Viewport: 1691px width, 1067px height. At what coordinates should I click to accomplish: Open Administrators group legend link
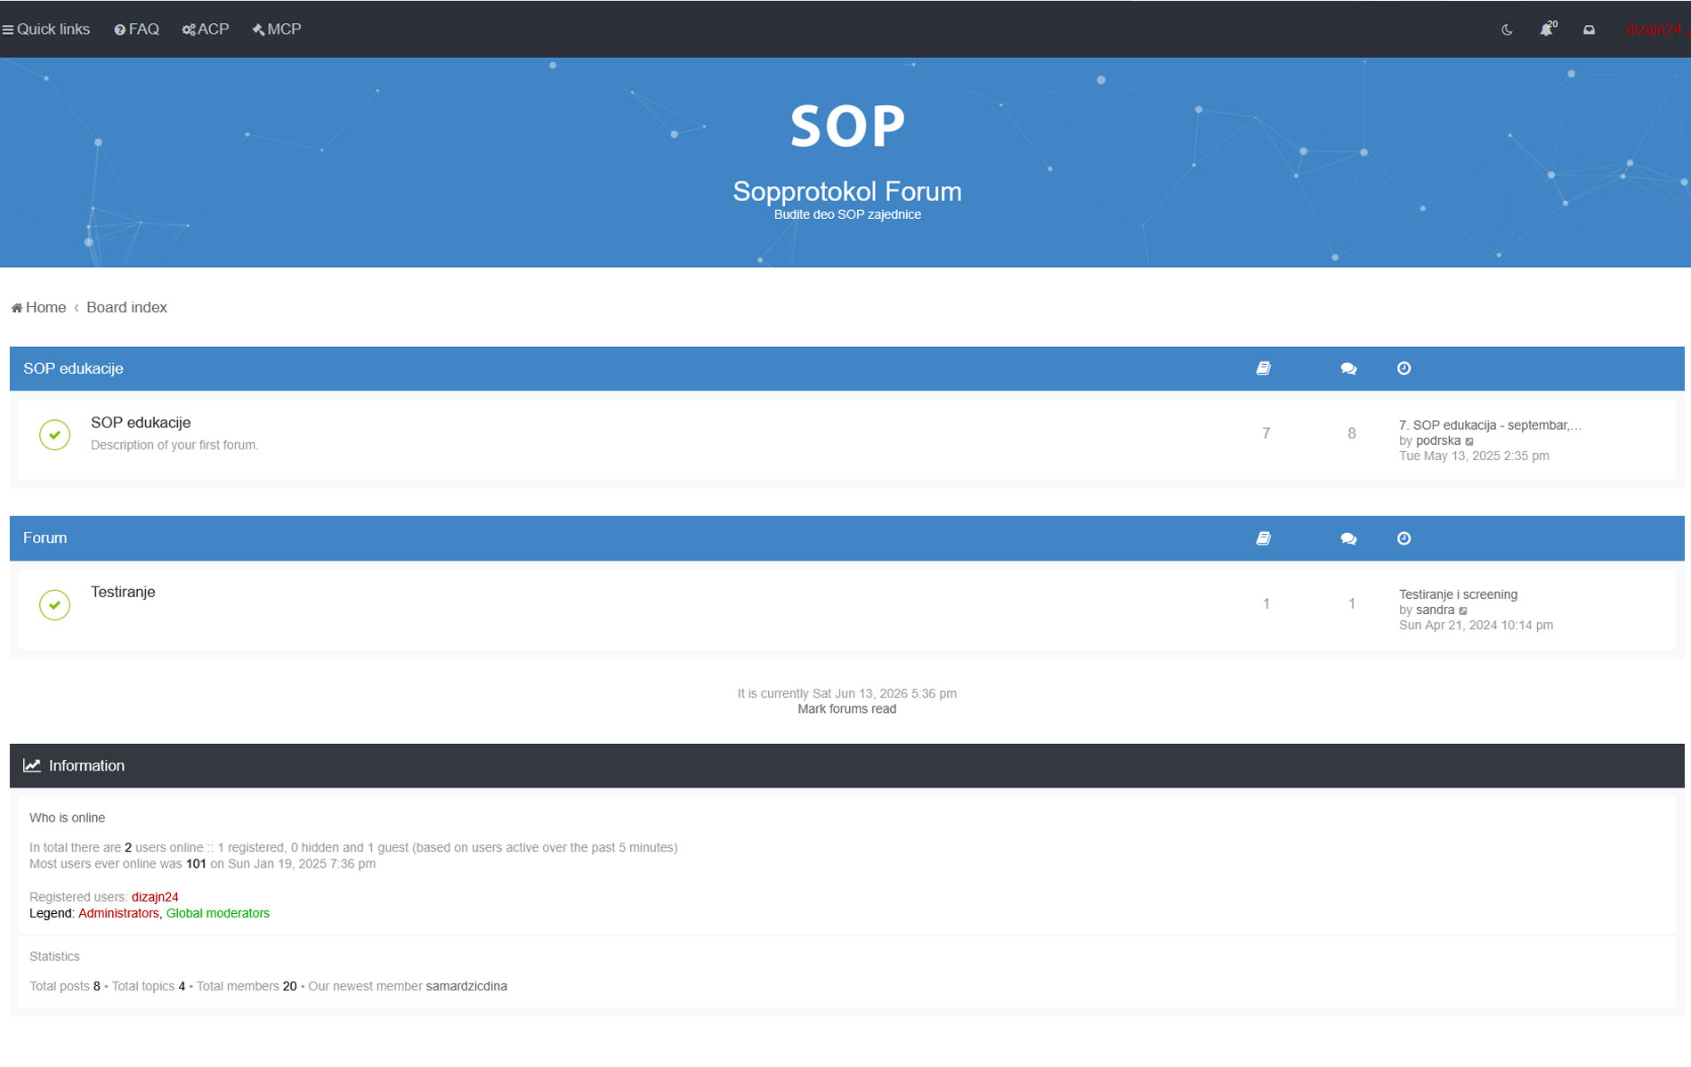[118, 913]
